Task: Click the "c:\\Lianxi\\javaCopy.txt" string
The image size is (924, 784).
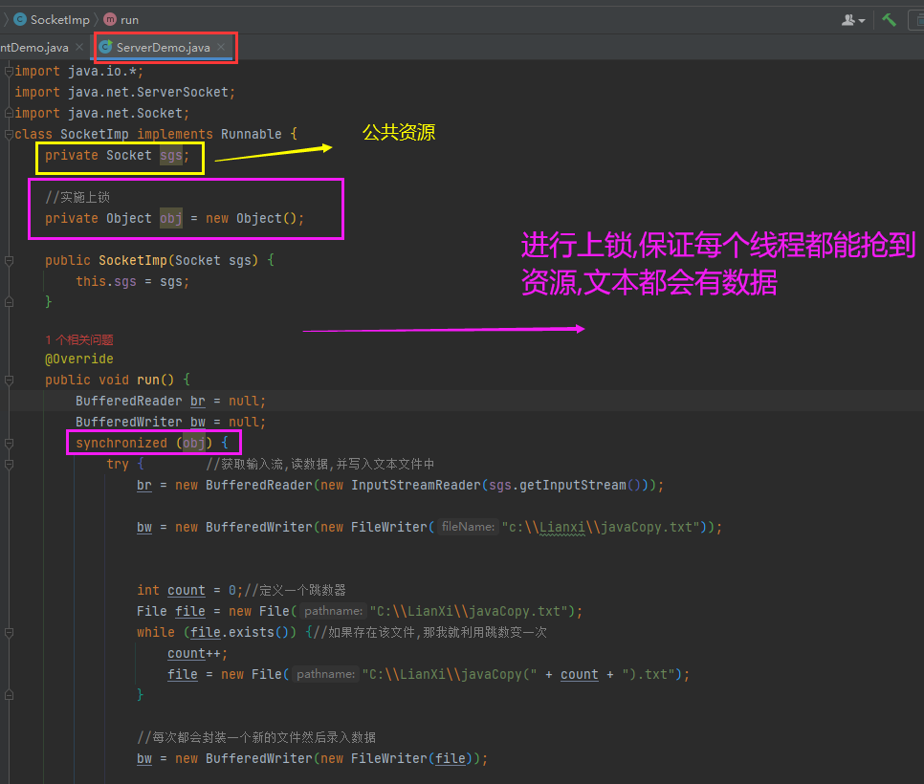Action: tap(601, 527)
